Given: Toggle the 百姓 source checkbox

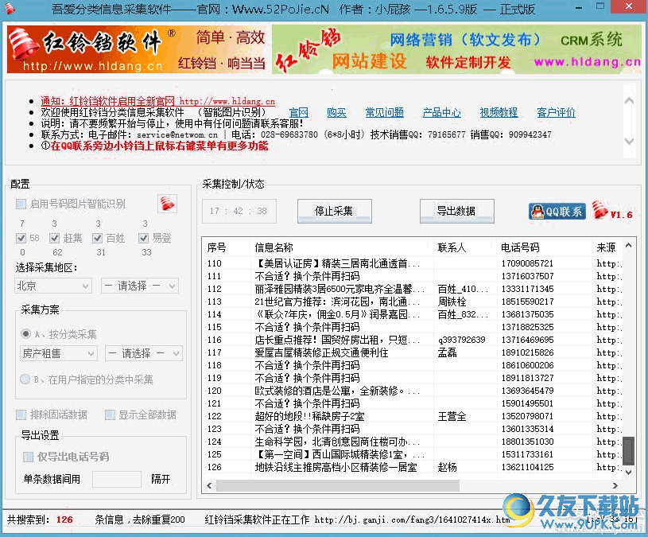Looking at the screenshot, I should tap(97, 238).
